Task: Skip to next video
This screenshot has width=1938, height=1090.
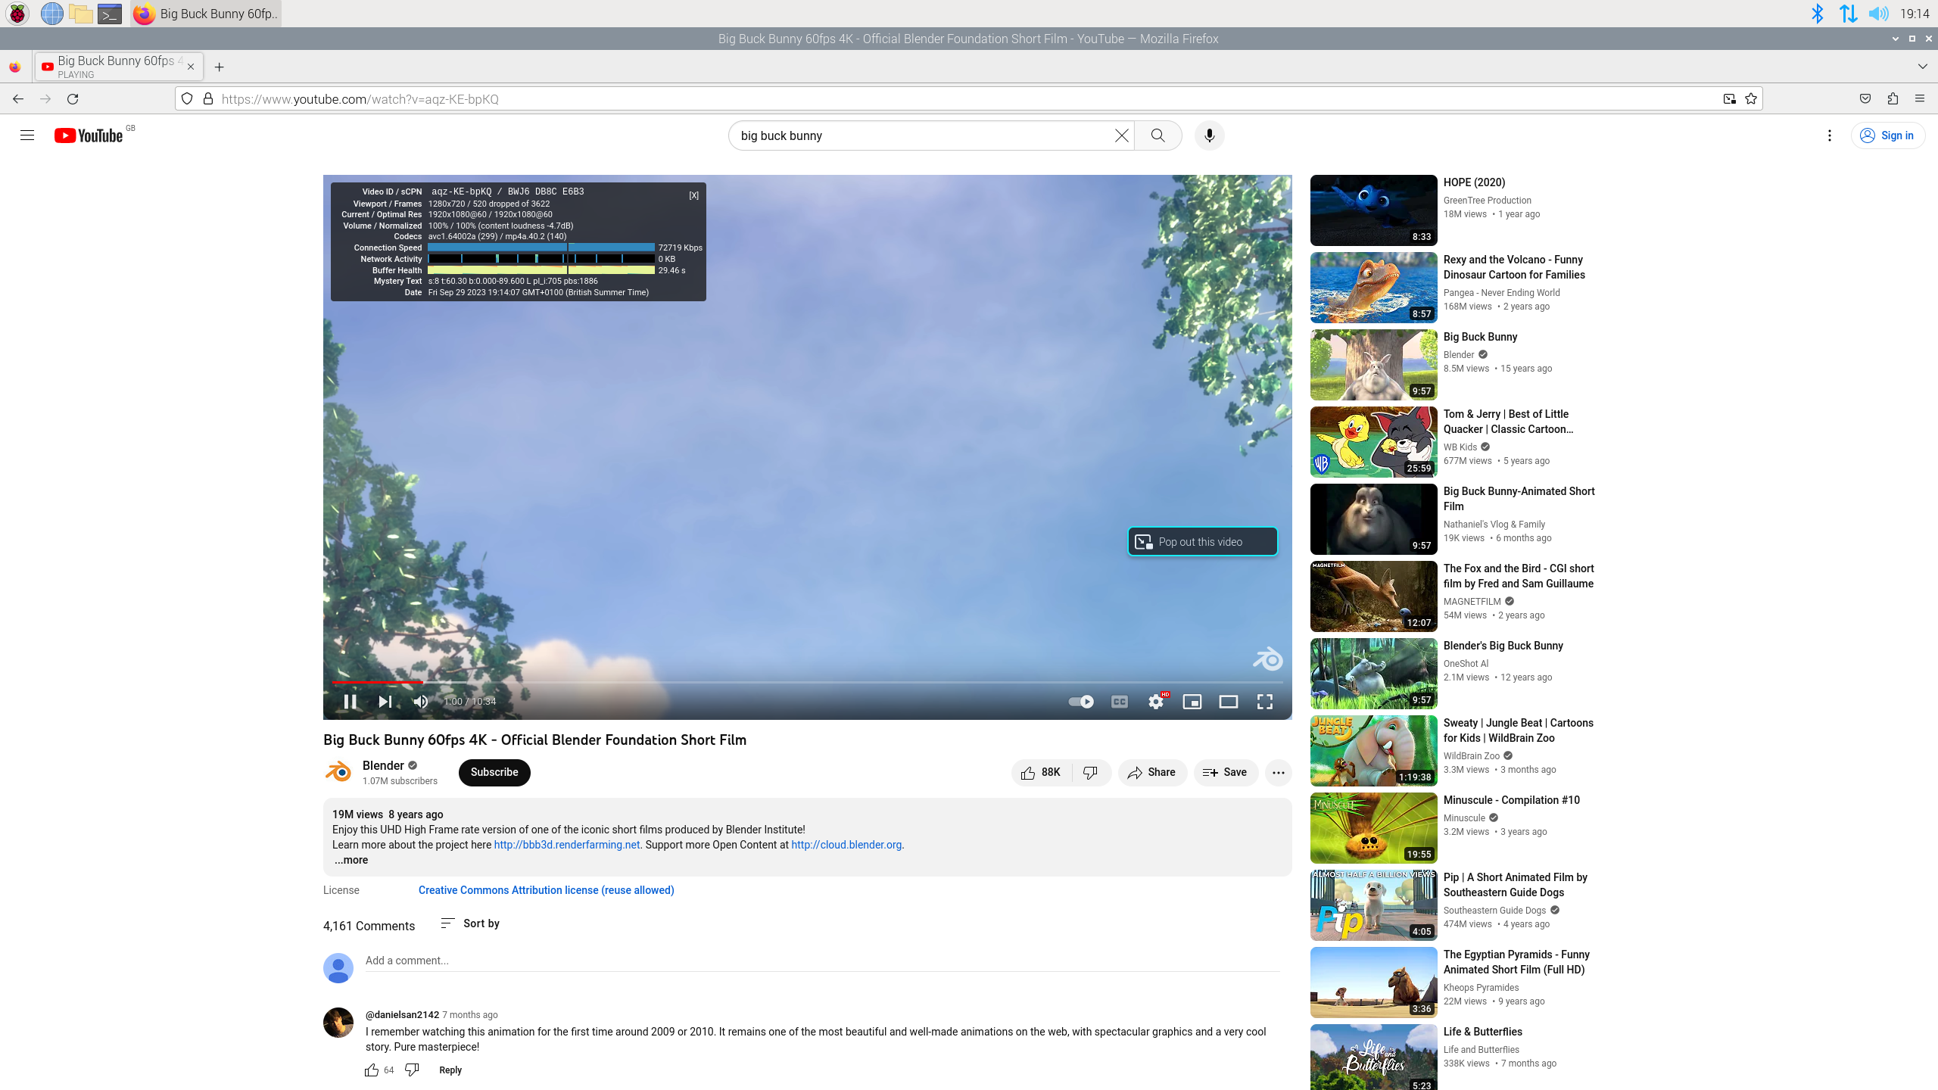Action: [x=385, y=702]
